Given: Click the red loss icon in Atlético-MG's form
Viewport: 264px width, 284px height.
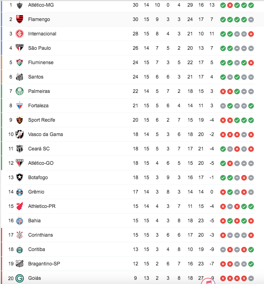Looking at the screenshot, I should coord(230,5).
